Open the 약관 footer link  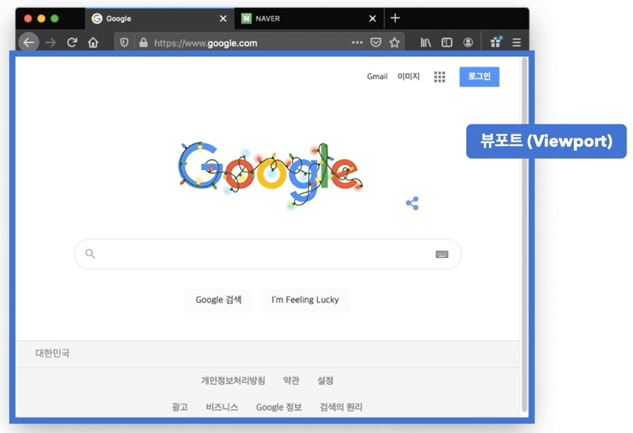pos(291,380)
